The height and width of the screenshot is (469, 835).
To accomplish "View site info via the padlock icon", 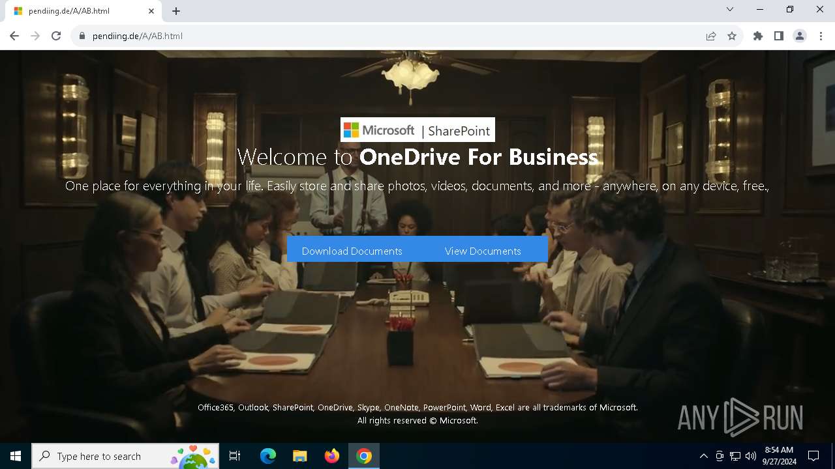I will (x=82, y=36).
